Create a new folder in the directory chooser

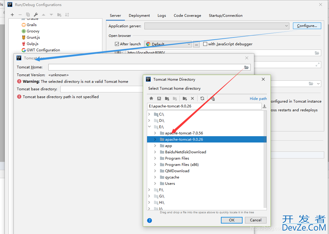pyautogui.click(x=185, y=98)
